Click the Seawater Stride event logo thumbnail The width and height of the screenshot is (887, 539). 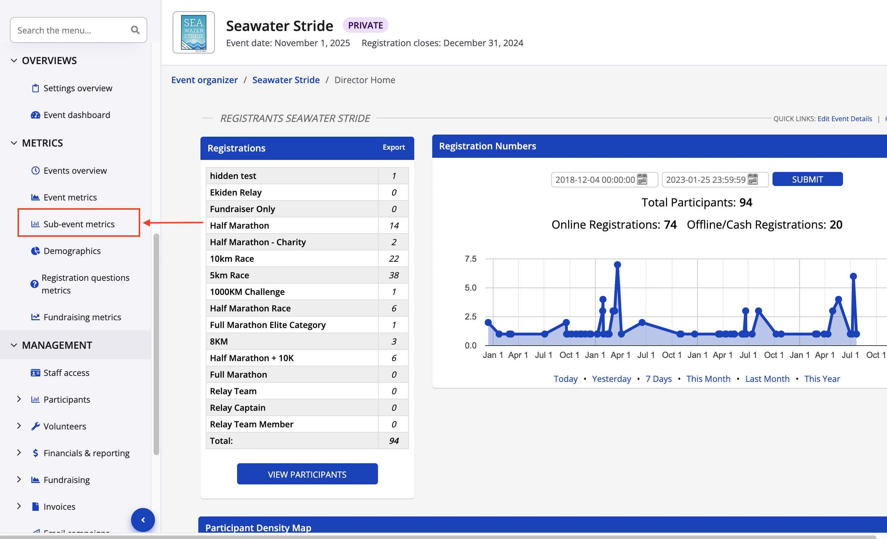pyautogui.click(x=194, y=32)
